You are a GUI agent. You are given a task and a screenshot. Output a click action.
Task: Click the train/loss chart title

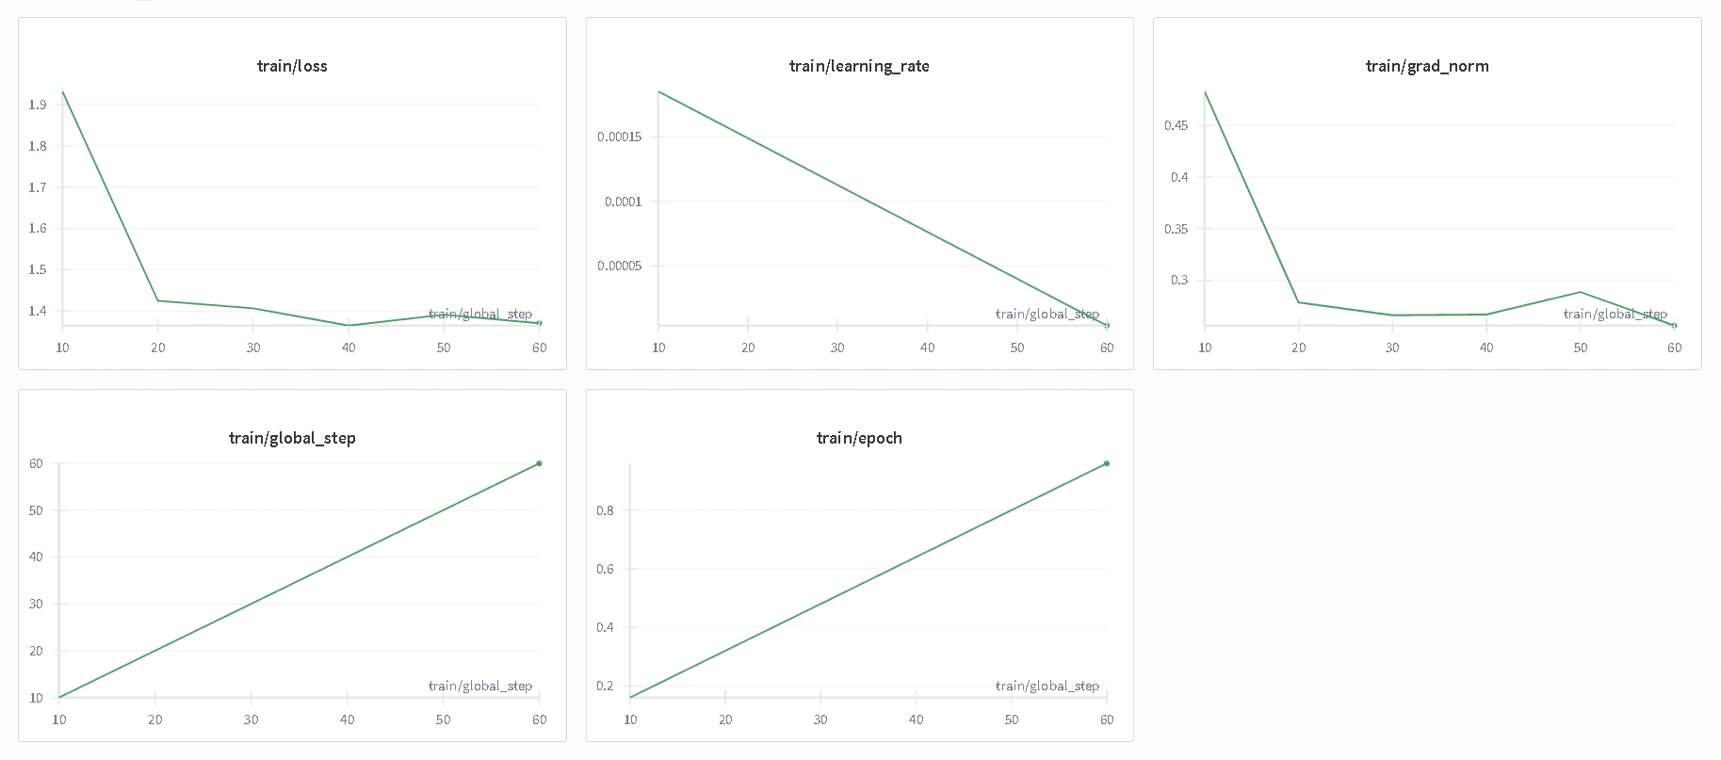click(292, 66)
